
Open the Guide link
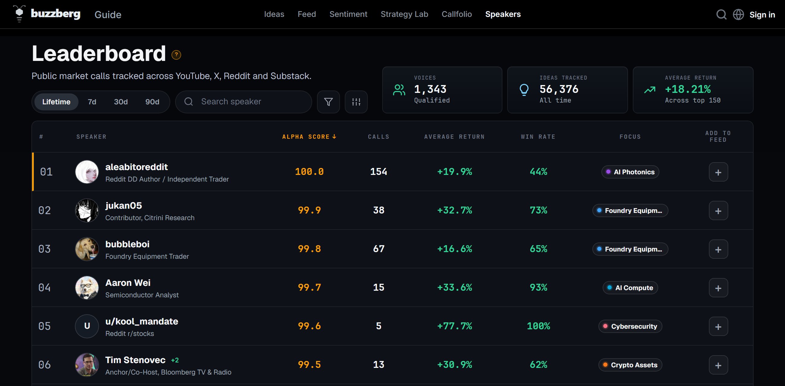[108, 14]
